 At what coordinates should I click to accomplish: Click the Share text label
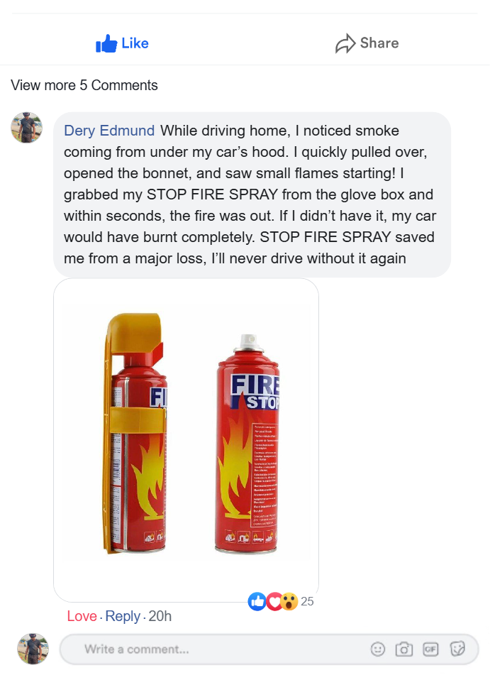(379, 43)
